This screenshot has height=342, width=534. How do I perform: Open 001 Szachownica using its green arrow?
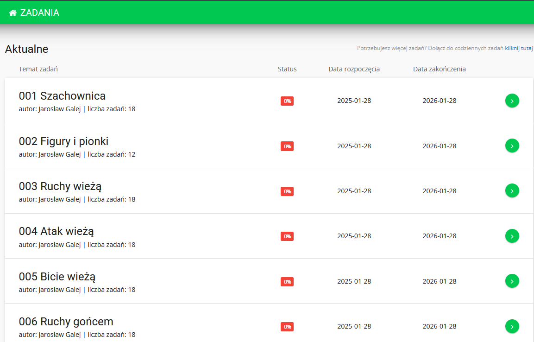(x=512, y=101)
